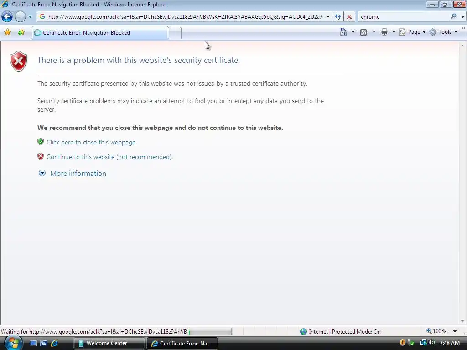Click the heading 'There is a problem with this website's security certificate.'

[x=139, y=60]
